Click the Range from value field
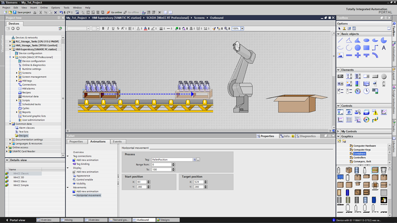The width and height of the screenshot is (397, 223). coord(162,165)
